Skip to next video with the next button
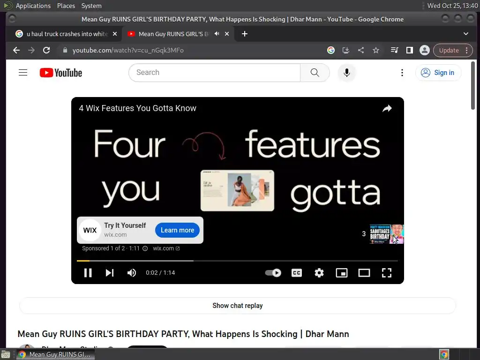480x360 pixels. [110, 273]
